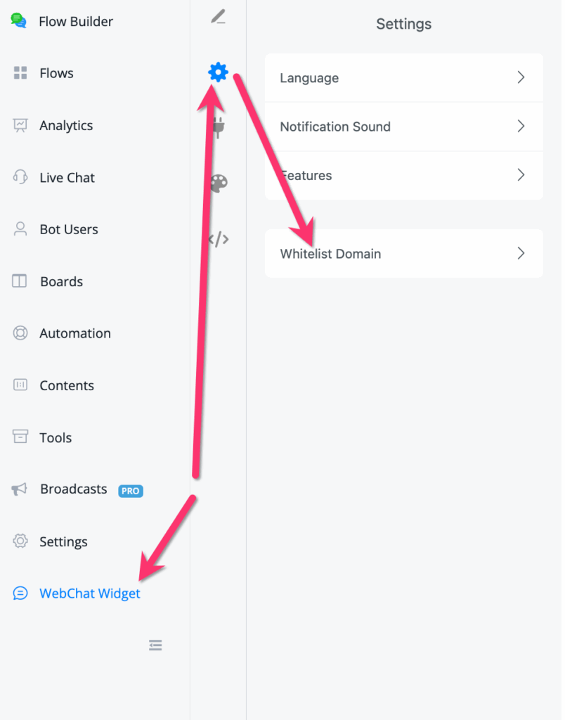Open Bot Users menu item
Screen dimensions: 565x720
[68, 229]
